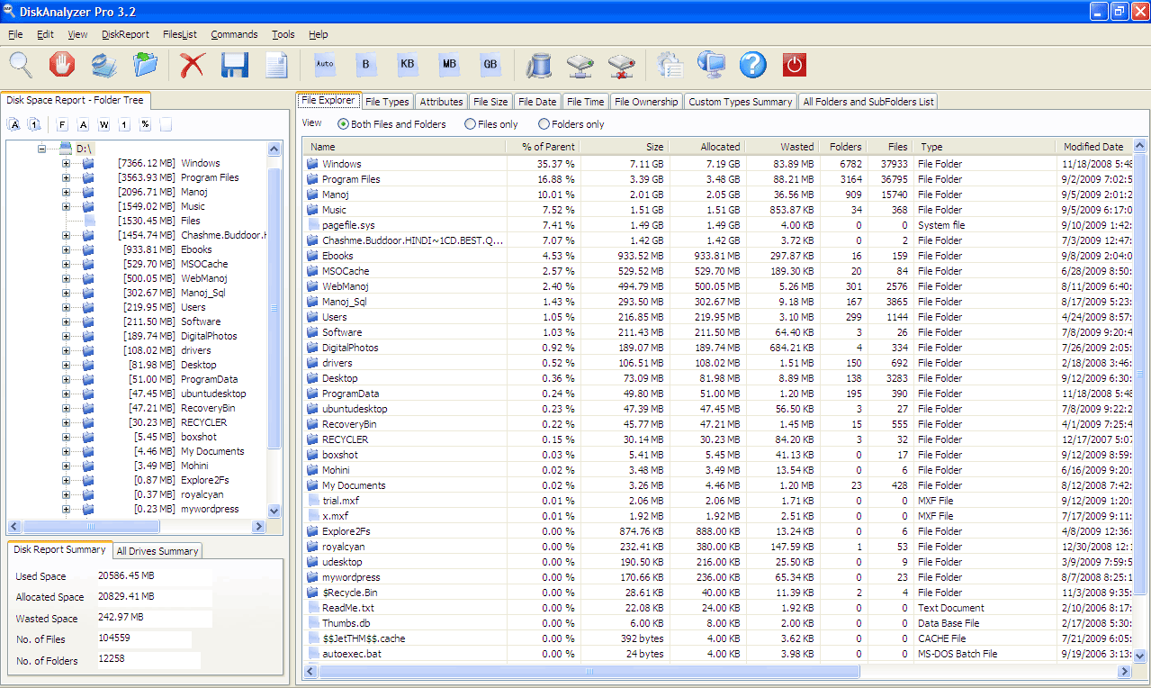1151x688 pixels.
Task: Click the red power exit icon
Action: (x=795, y=65)
